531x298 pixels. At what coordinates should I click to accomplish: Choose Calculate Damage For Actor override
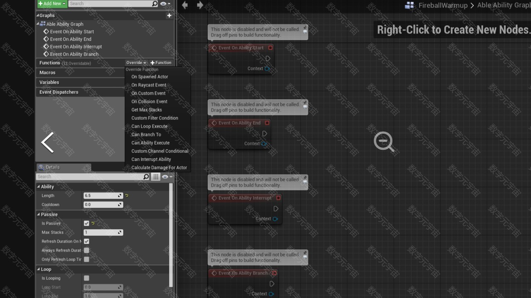[x=159, y=168]
